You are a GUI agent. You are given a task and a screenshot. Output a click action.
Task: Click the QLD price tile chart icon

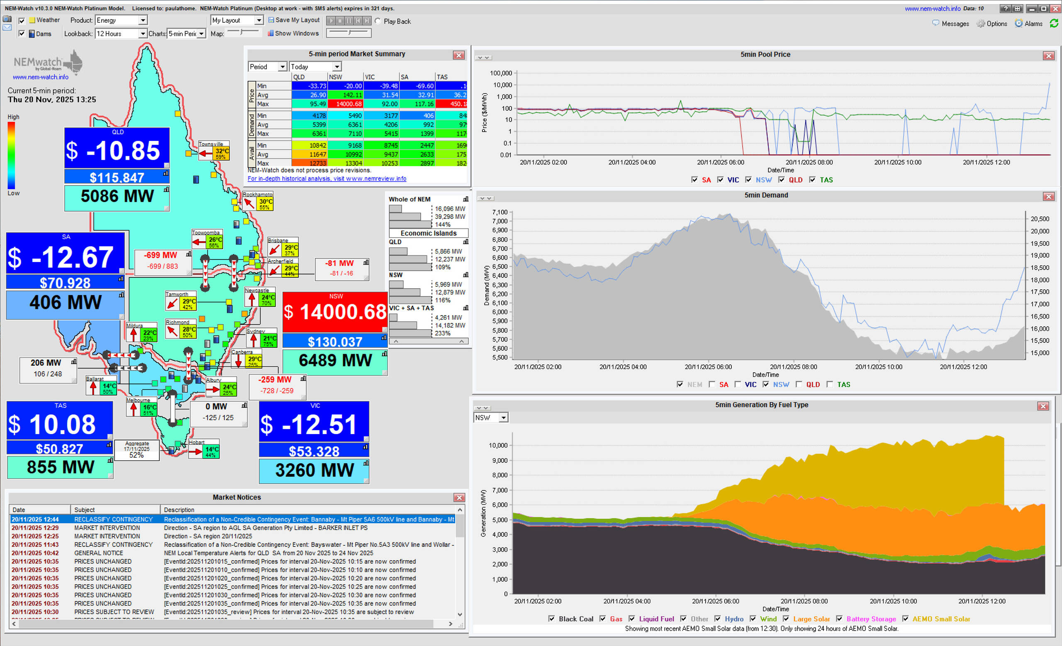[x=166, y=174]
